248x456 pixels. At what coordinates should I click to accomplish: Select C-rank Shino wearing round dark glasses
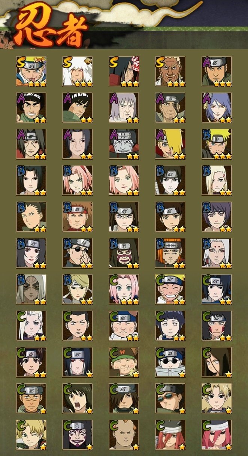click(x=170, y=362)
